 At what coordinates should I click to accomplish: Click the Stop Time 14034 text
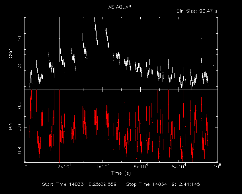pos(146,184)
